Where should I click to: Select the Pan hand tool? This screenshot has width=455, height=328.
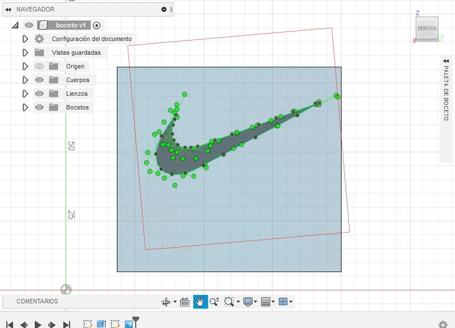click(200, 302)
